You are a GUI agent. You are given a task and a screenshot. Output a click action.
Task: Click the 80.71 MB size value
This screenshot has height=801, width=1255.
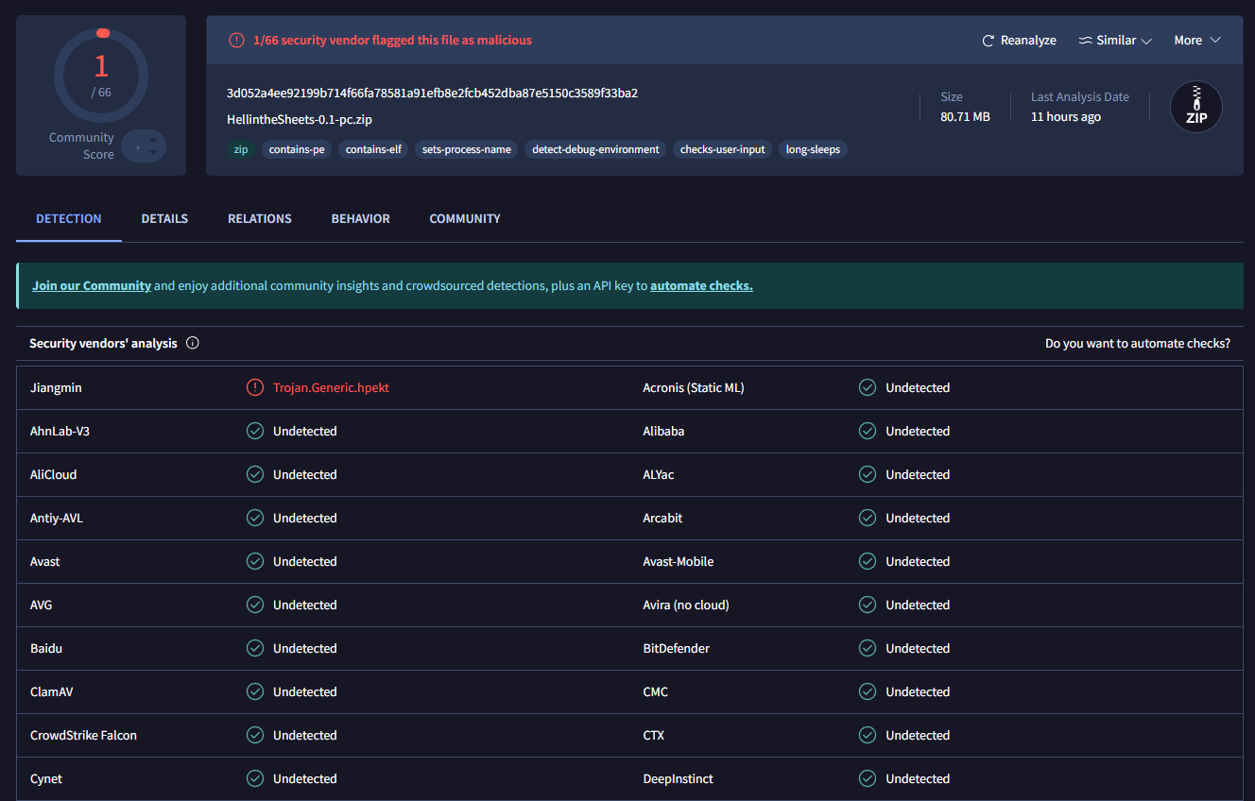(x=965, y=116)
